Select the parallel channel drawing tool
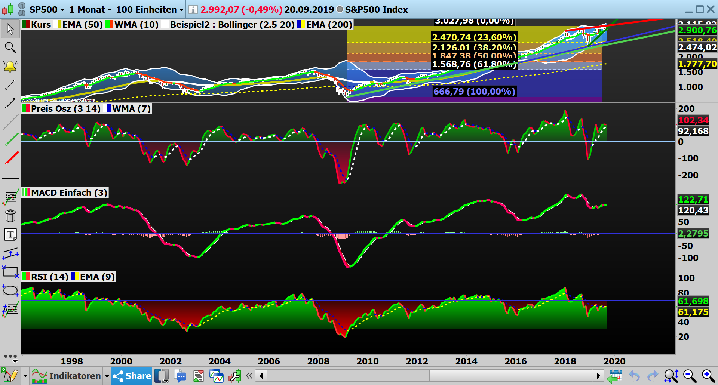Viewport: 718px width, 385px height. point(10,253)
